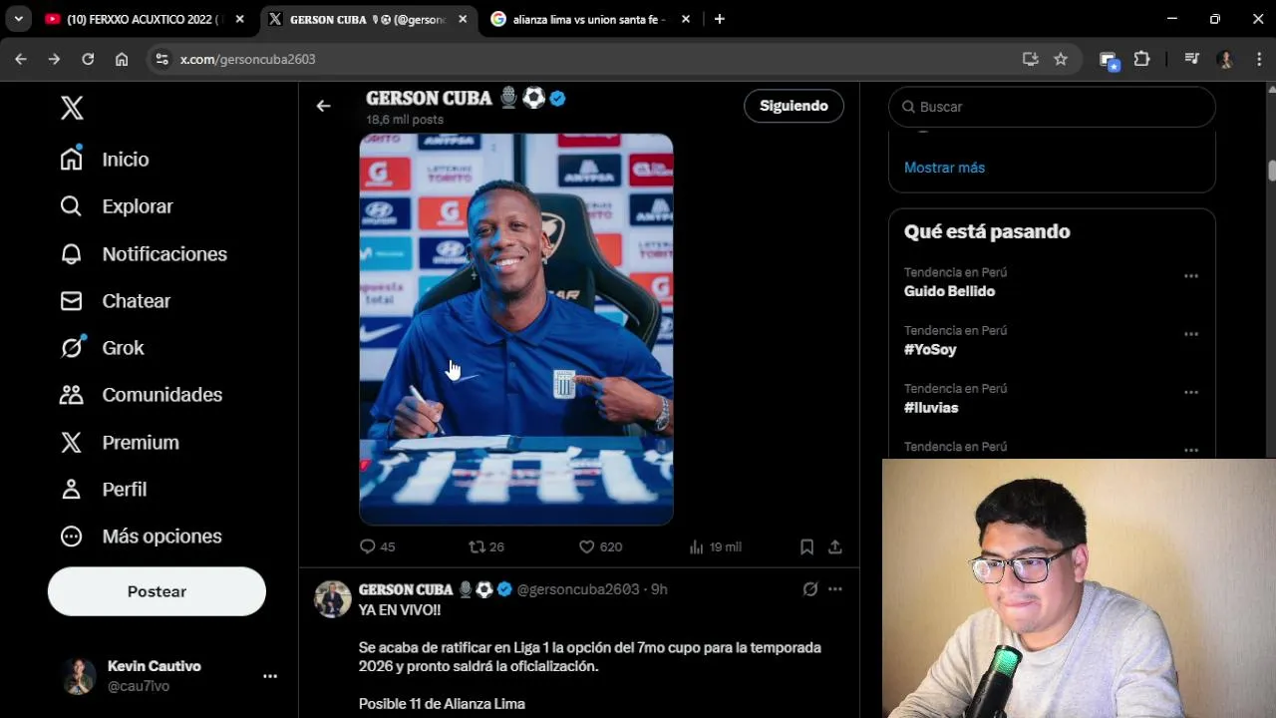Viewport: 1276px width, 718px height.
Task: Click Grok icon on YA EN VIVO post
Action: (810, 589)
